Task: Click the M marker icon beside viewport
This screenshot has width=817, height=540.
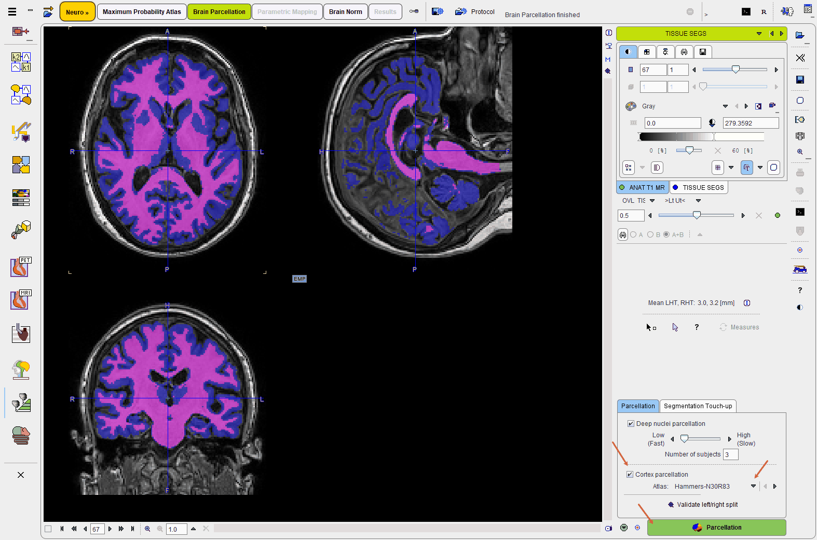Action: (x=608, y=59)
